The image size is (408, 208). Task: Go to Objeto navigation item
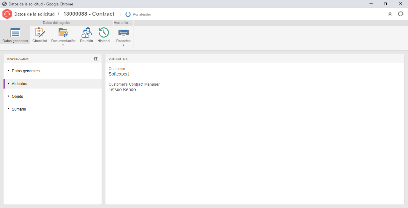(53, 97)
